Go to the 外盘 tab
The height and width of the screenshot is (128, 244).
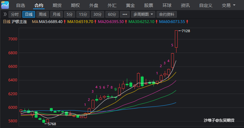click(94, 5)
